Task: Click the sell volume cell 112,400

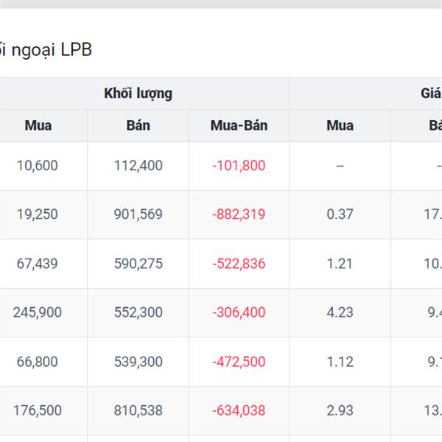Action: point(138,166)
